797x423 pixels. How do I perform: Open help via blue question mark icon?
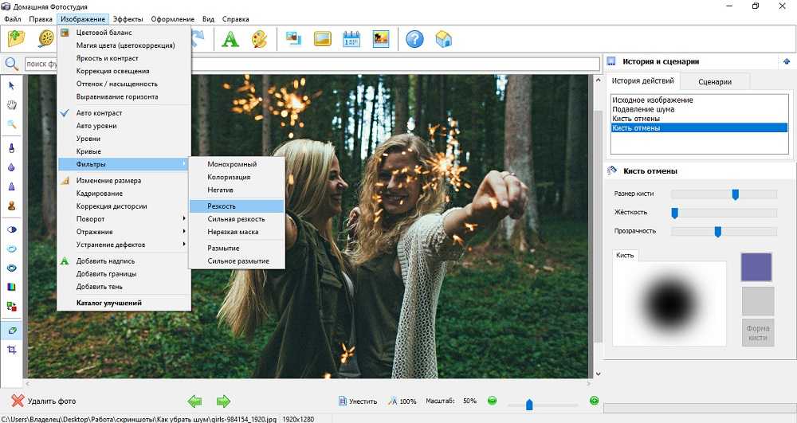coord(414,38)
